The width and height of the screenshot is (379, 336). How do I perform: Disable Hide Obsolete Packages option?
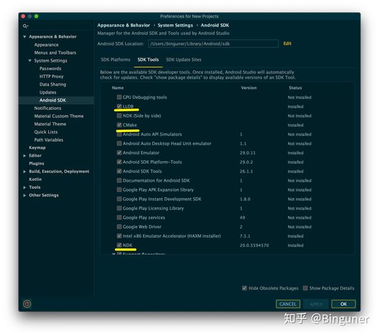[x=244, y=288]
